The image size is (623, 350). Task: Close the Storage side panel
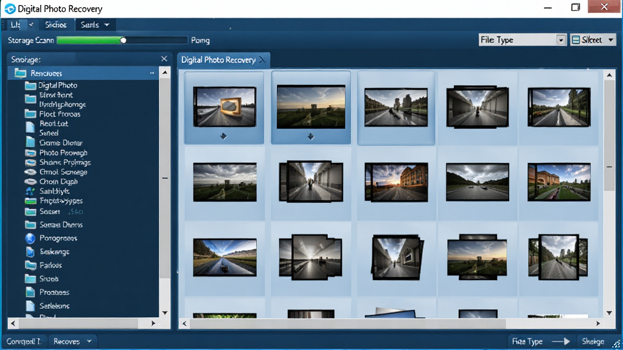pyautogui.click(x=164, y=59)
